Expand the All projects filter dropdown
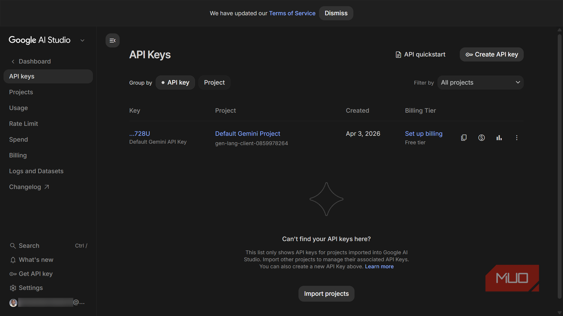 480,82
